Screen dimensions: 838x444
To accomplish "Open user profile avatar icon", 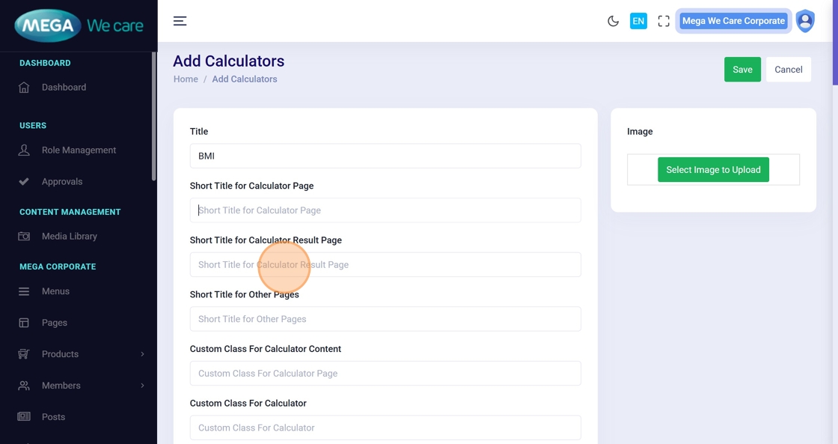I will (805, 21).
